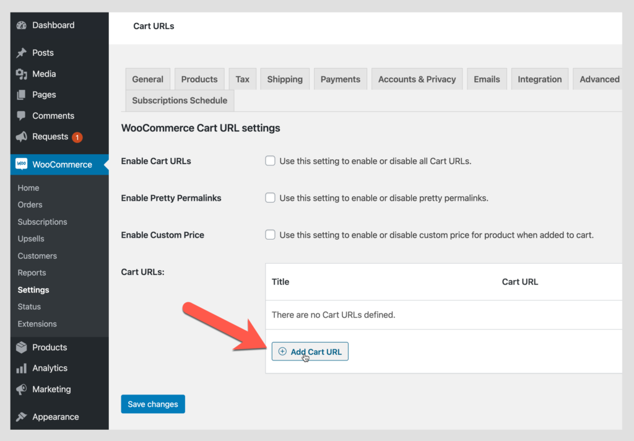This screenshot has height=441, width=634.
Task: Open the Status submenu link
Action: 29,307
